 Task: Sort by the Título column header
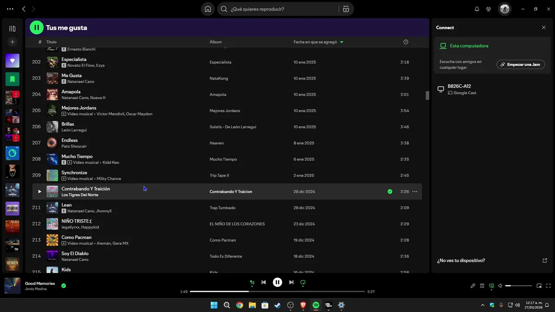click(51, 42)
